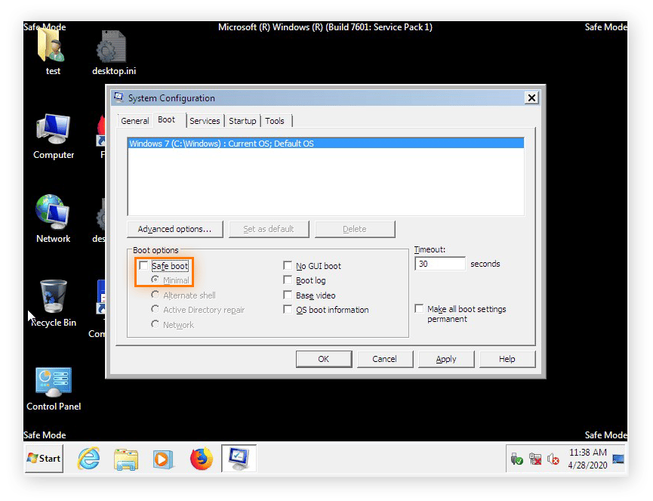The image size is (653, 501).
Task: Click the System Configuration taskbar icon
Action: click(239, 459)
